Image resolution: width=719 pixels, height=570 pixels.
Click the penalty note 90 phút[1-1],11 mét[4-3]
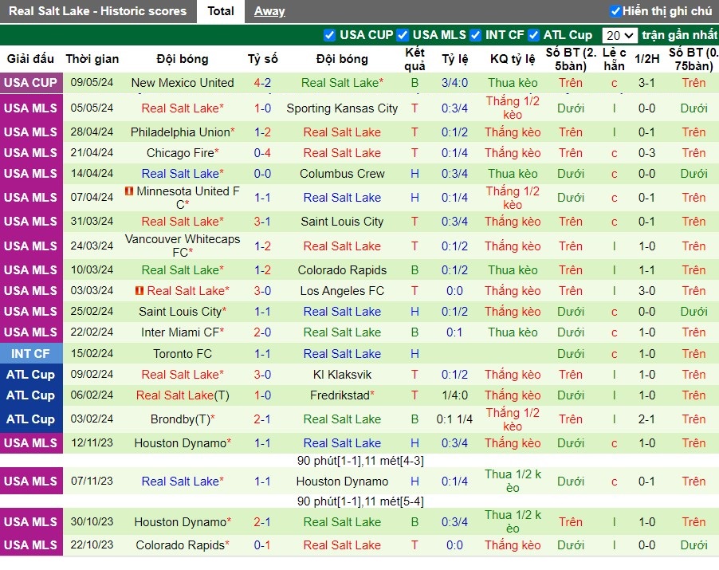360,461
